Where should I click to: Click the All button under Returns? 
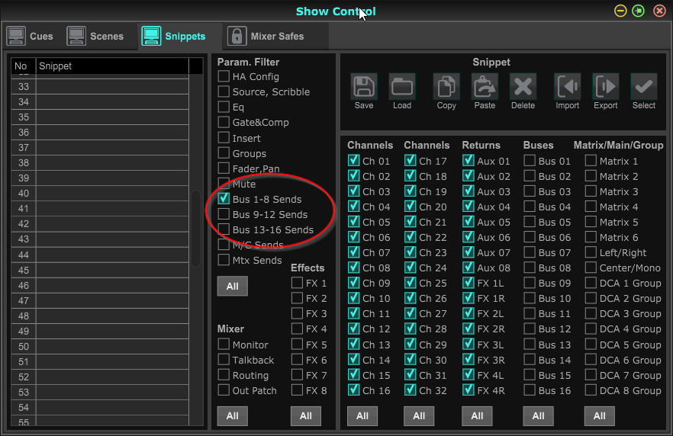[477, 416]
